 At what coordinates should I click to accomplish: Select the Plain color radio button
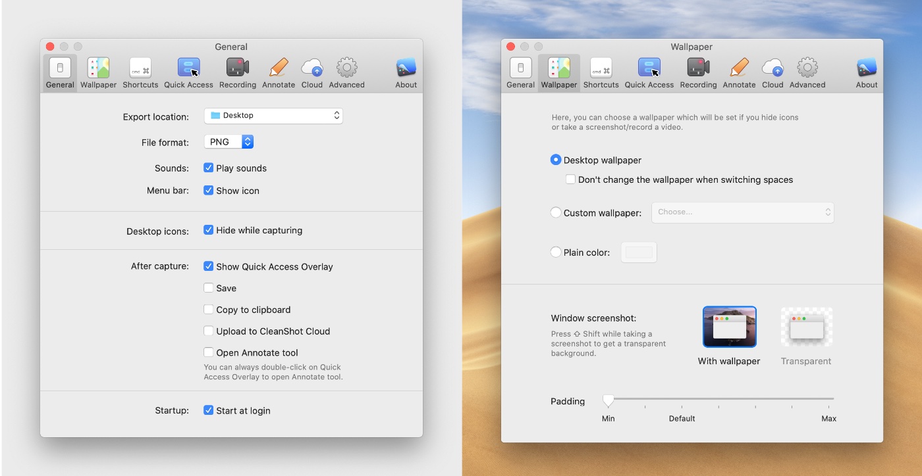pyautogui.click(x=556, y=252)
